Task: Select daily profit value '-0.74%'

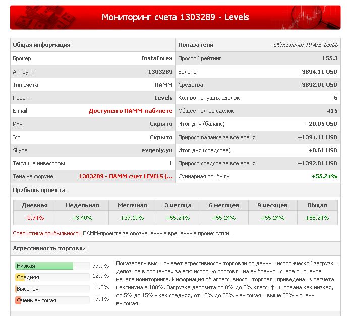Action: tap(35, 218)
